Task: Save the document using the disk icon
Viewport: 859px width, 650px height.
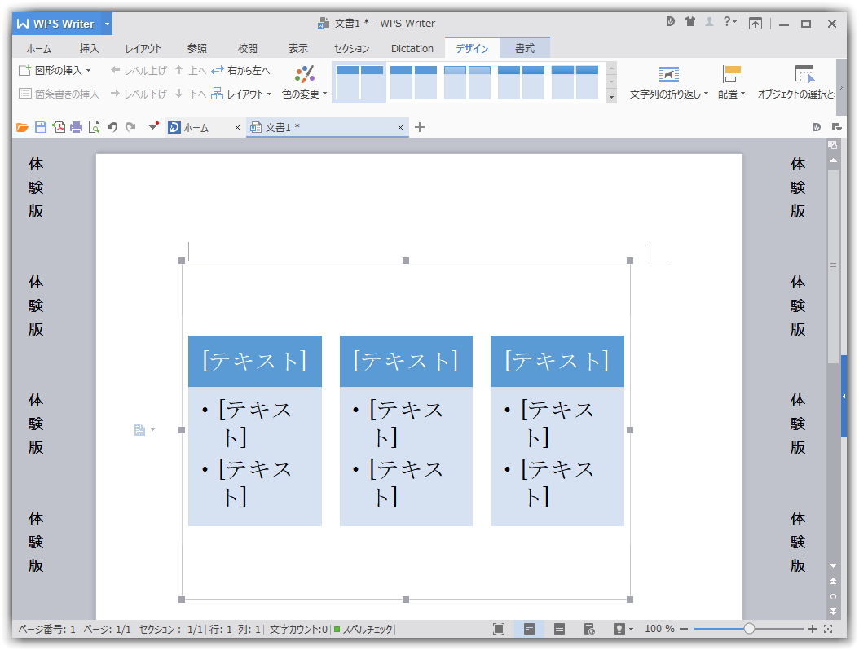Action: pyautogui.click(x=39, y=127)
